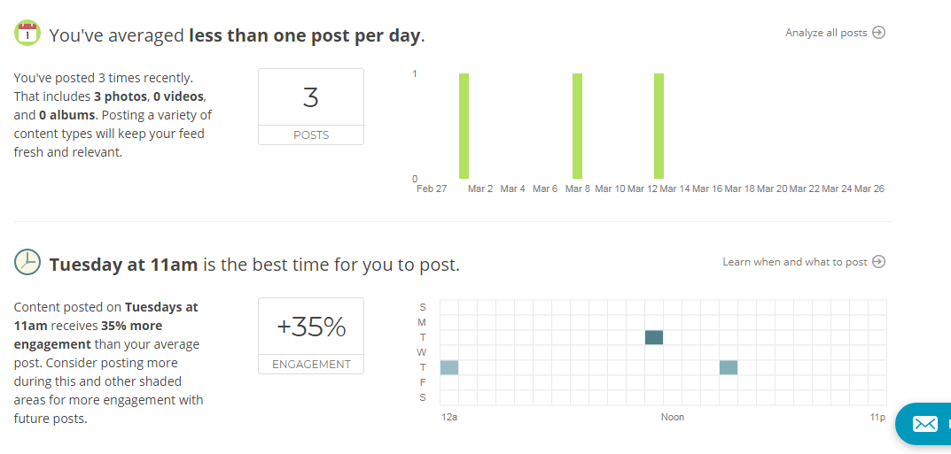Click the less than one post per day heading
The height and width of the screenshot is (454, 951).
(306, 35)
